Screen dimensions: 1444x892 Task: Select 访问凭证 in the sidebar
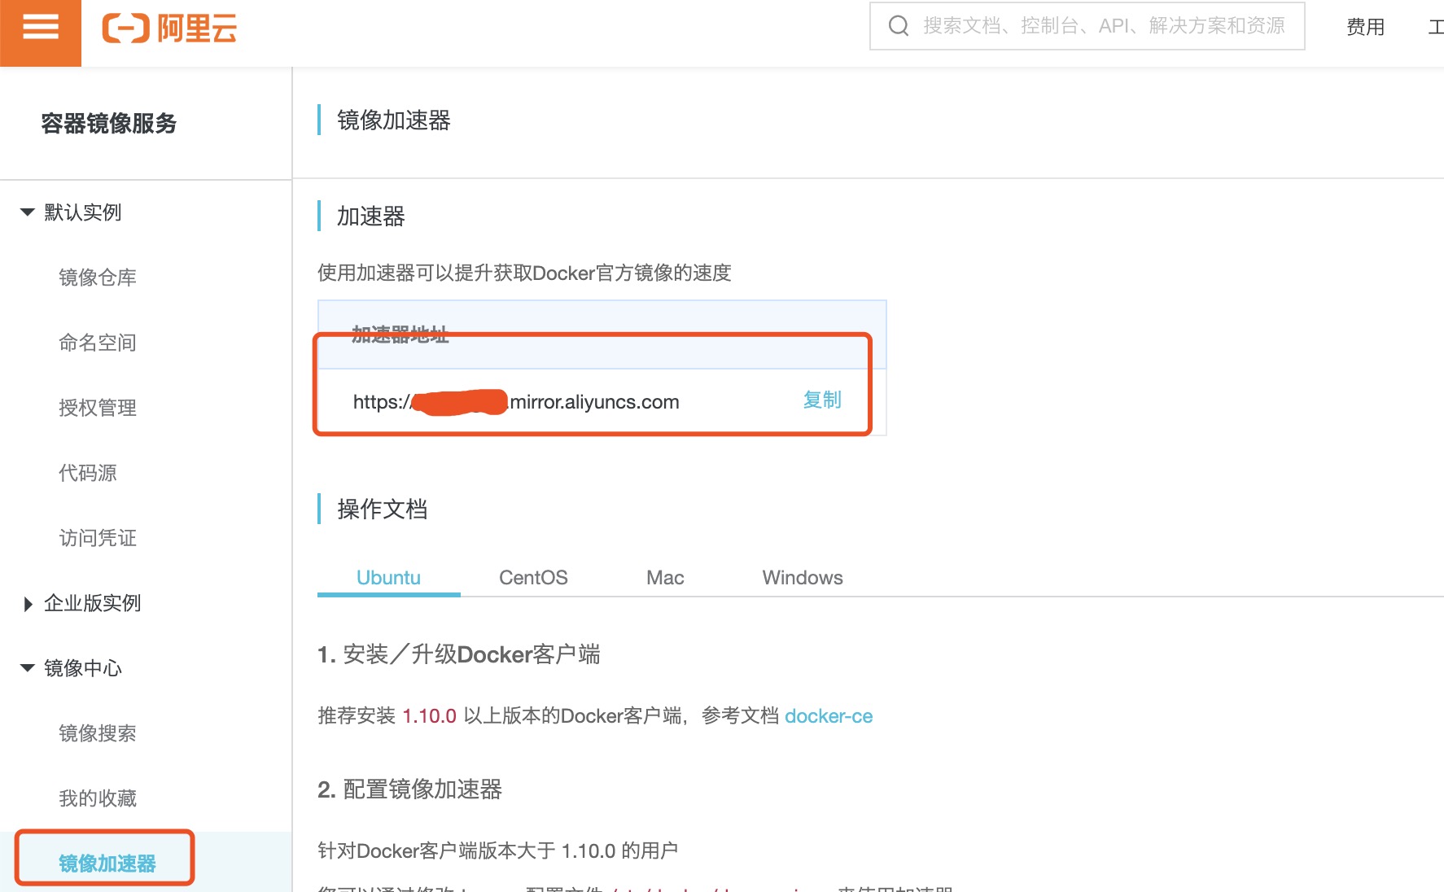click(97, 537)
